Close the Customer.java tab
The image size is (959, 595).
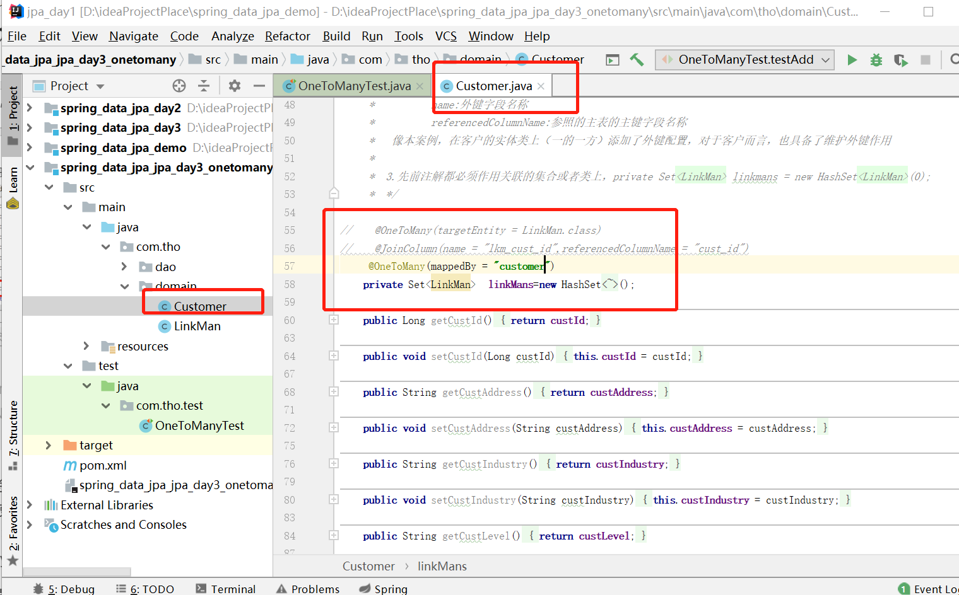(x=541, y=86)
